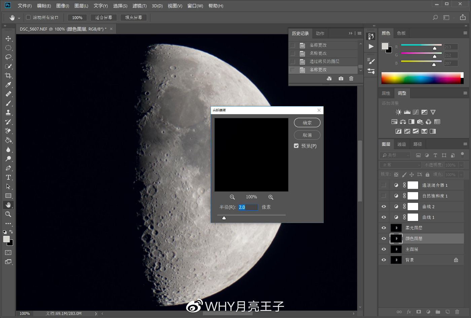The height and width of the screenshot is (318, 471).
Task: Open layer opacity dropdown
Action: point(461,165)
